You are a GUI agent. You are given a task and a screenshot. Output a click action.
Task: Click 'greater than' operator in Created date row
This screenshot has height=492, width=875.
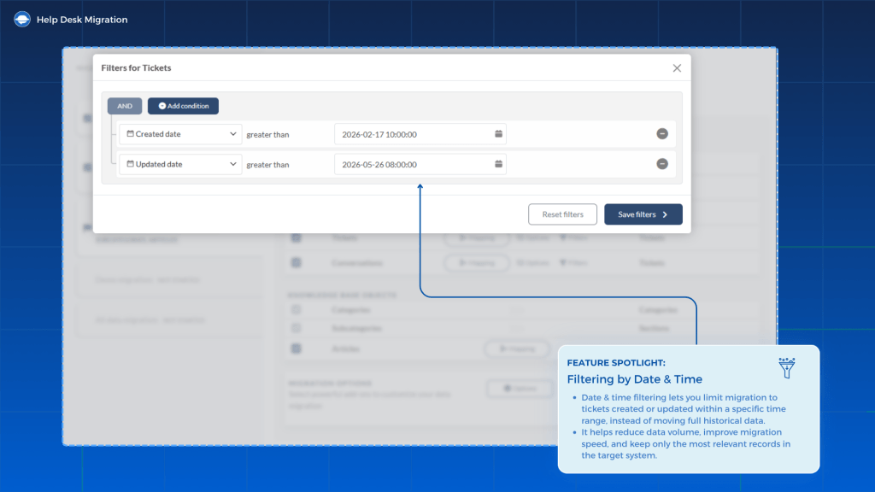pyautogui.click(x=267, y=134)
